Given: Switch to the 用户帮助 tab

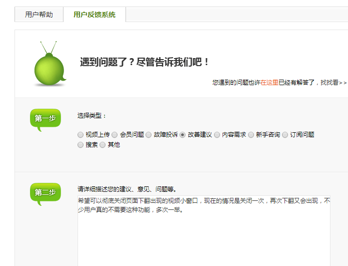Looking at the screenshot, I should [39, 15].
